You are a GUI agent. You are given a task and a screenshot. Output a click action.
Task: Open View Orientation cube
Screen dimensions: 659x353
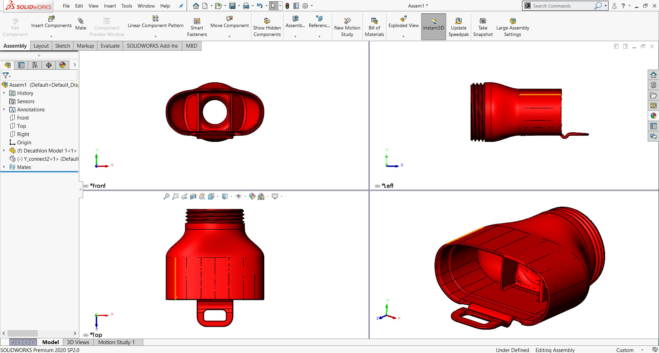(x=211, y=196)
